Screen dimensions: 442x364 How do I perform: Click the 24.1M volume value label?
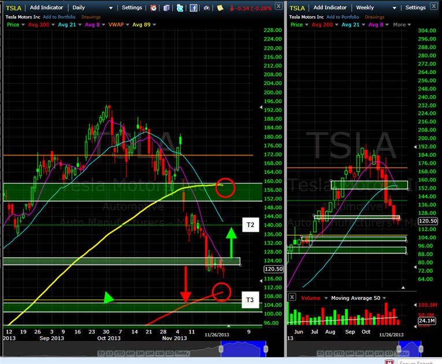coord(426,321)
